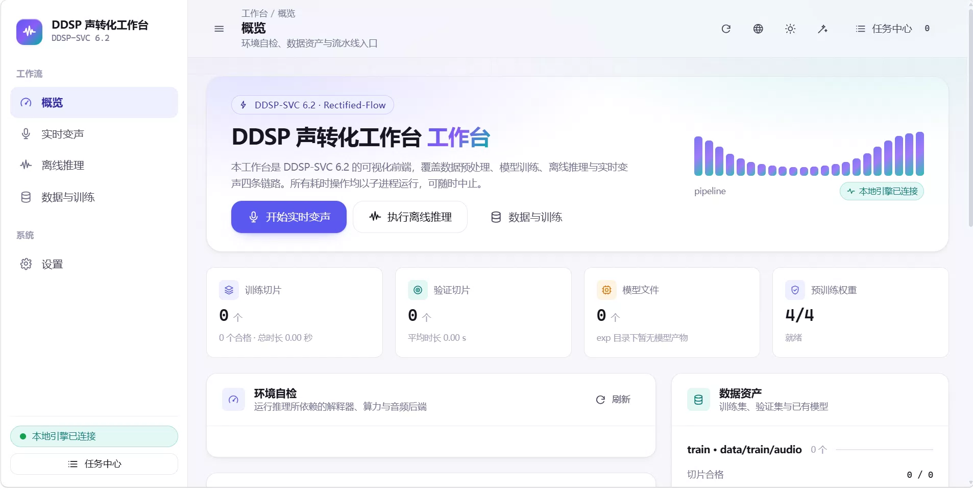Click the 验证切片 target icon
The height and width of the screenshot is (489, 973).
(x=418, y=290)
